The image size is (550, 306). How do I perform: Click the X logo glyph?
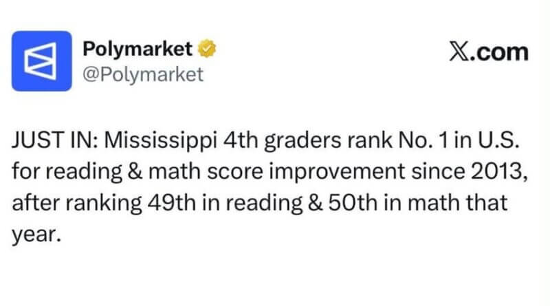pyautogui.click(x=459, y=52)
